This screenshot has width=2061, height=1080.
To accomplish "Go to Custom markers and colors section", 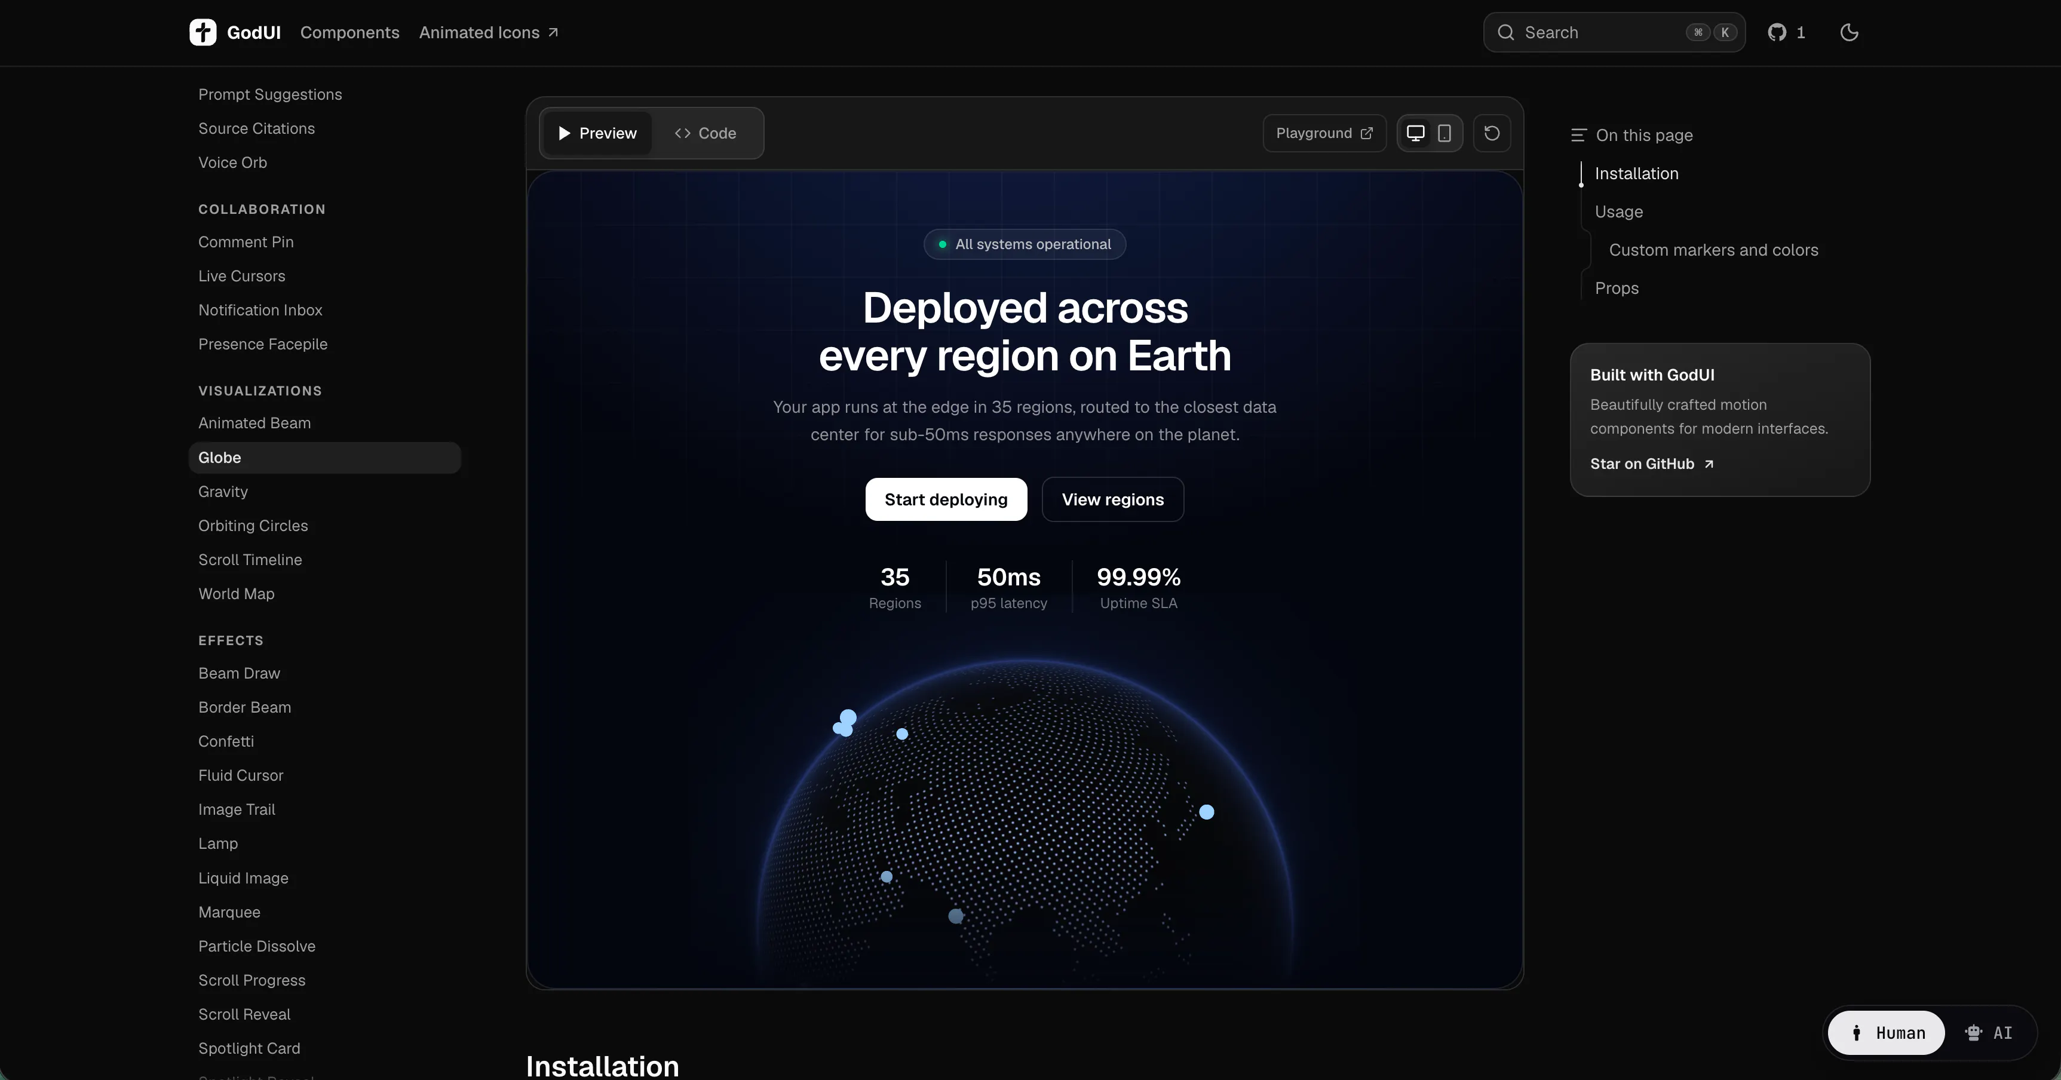I will click(x=1713, y=250).
